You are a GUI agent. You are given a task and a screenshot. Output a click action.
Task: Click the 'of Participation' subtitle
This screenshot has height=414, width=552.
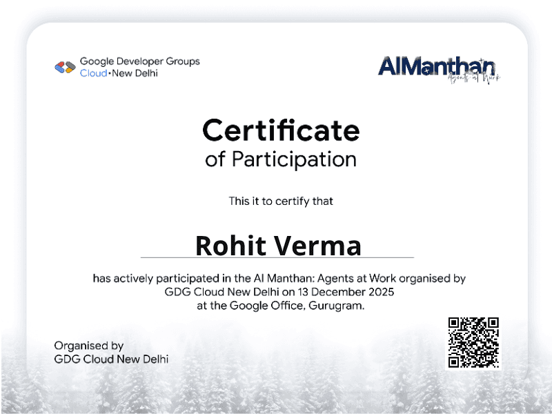[281, 159]
